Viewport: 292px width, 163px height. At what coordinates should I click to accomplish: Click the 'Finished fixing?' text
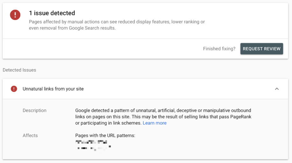pyautogui.click(x=219, y=49)
